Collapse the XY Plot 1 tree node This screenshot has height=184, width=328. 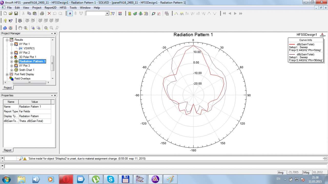(x=12, y=44)
